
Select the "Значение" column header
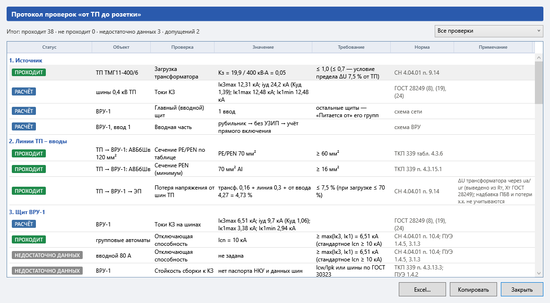(x=263, y=47)
